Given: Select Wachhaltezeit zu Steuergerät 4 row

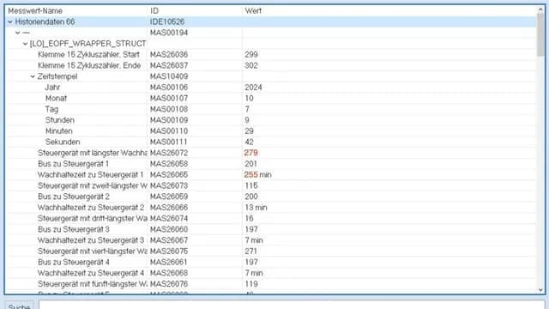Looking at the screenshot, I should coord(271,273).
